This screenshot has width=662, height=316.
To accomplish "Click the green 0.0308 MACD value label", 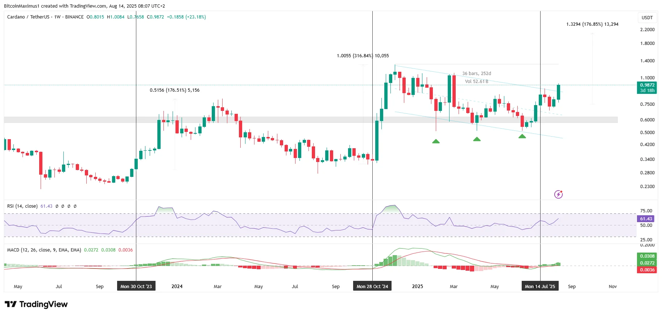I will point(647,256).
